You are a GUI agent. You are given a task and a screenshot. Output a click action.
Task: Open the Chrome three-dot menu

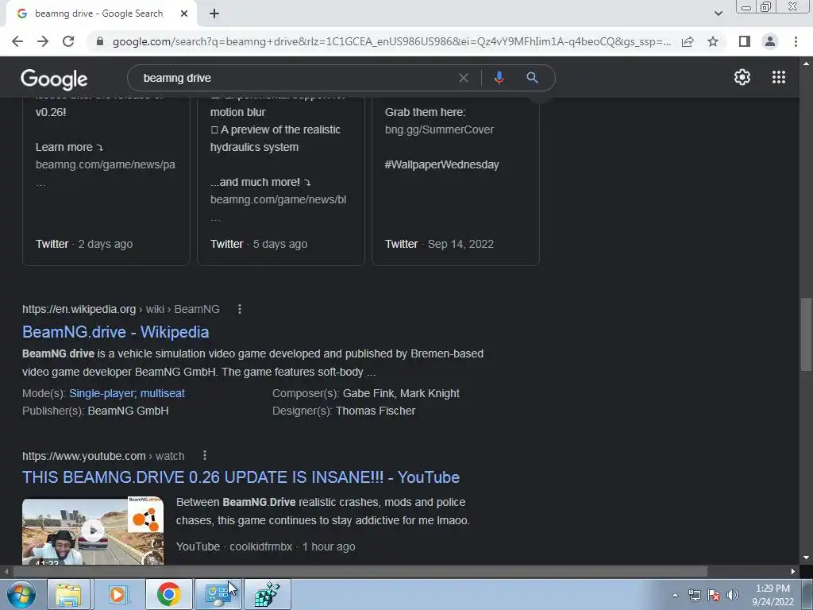[796, 41]
